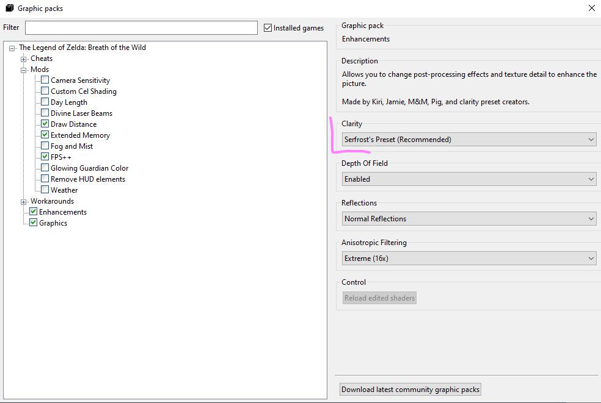The height and width of the screenshot is (403, 601).
Task: Select the Custom Cel Shading label
Action: pyautogui.click(x=84, y=91)
